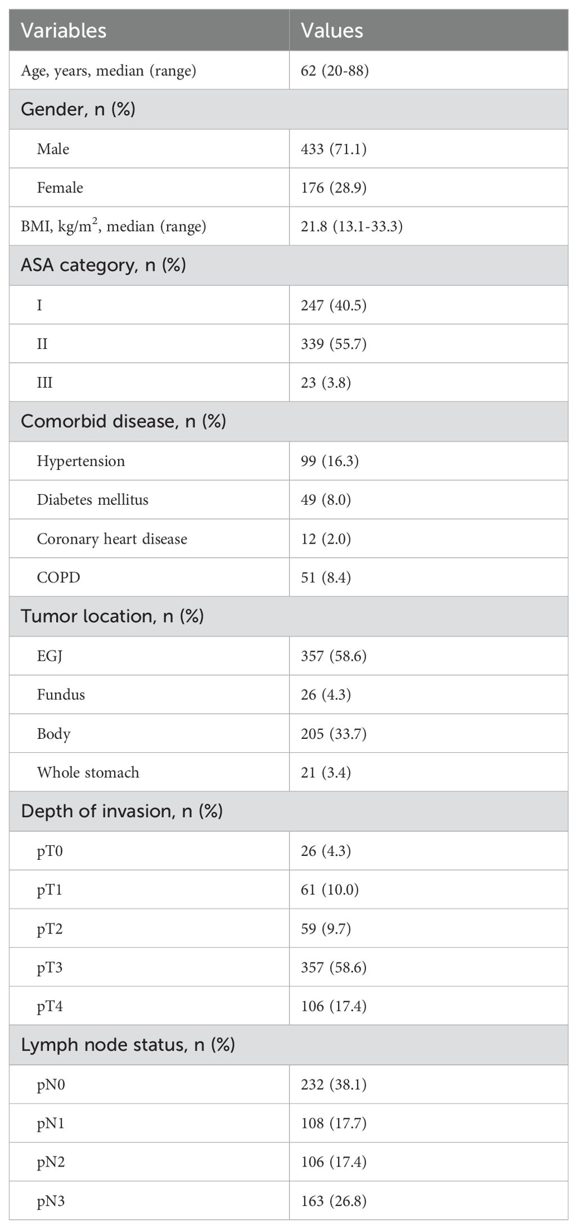The height and width of the screenshot is (1229, 577).
Task: Click the Values column header
Action: [x=332, y=30]
